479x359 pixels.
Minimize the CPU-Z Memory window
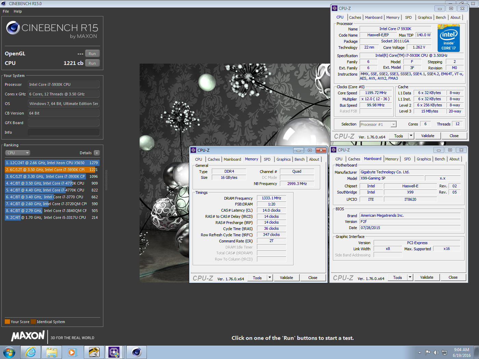pos(298,150)
